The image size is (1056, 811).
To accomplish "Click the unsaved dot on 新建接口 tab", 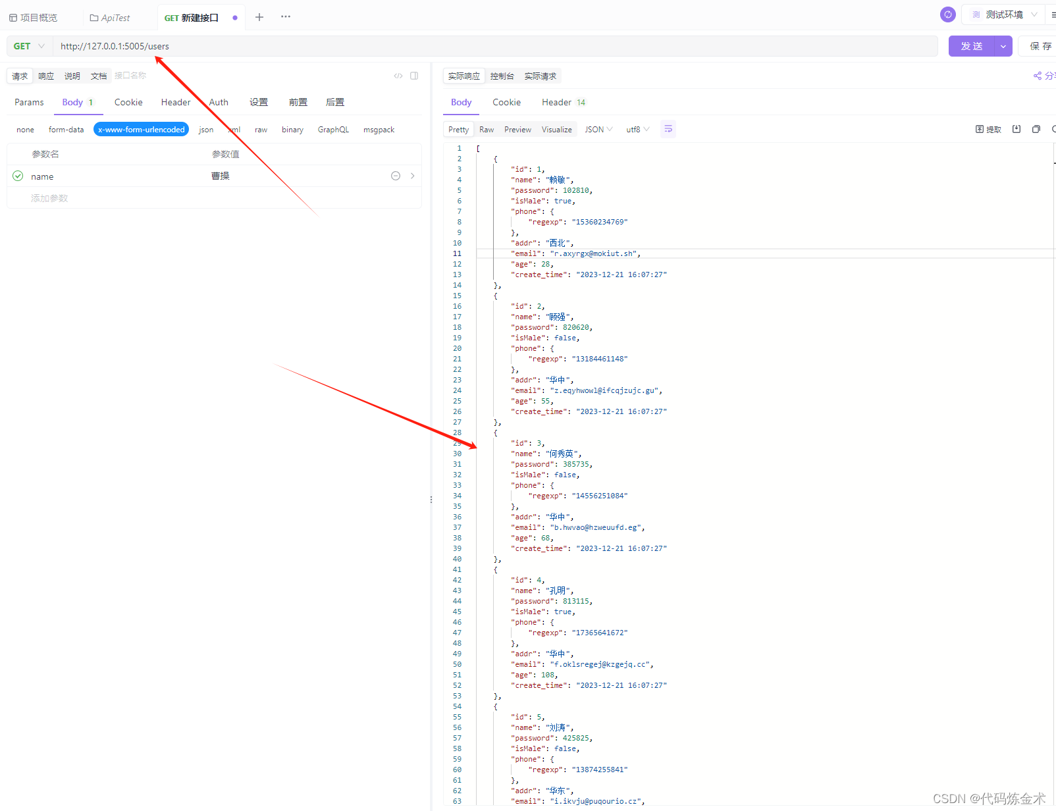I will pyautogui.click(x=235, y=18).
